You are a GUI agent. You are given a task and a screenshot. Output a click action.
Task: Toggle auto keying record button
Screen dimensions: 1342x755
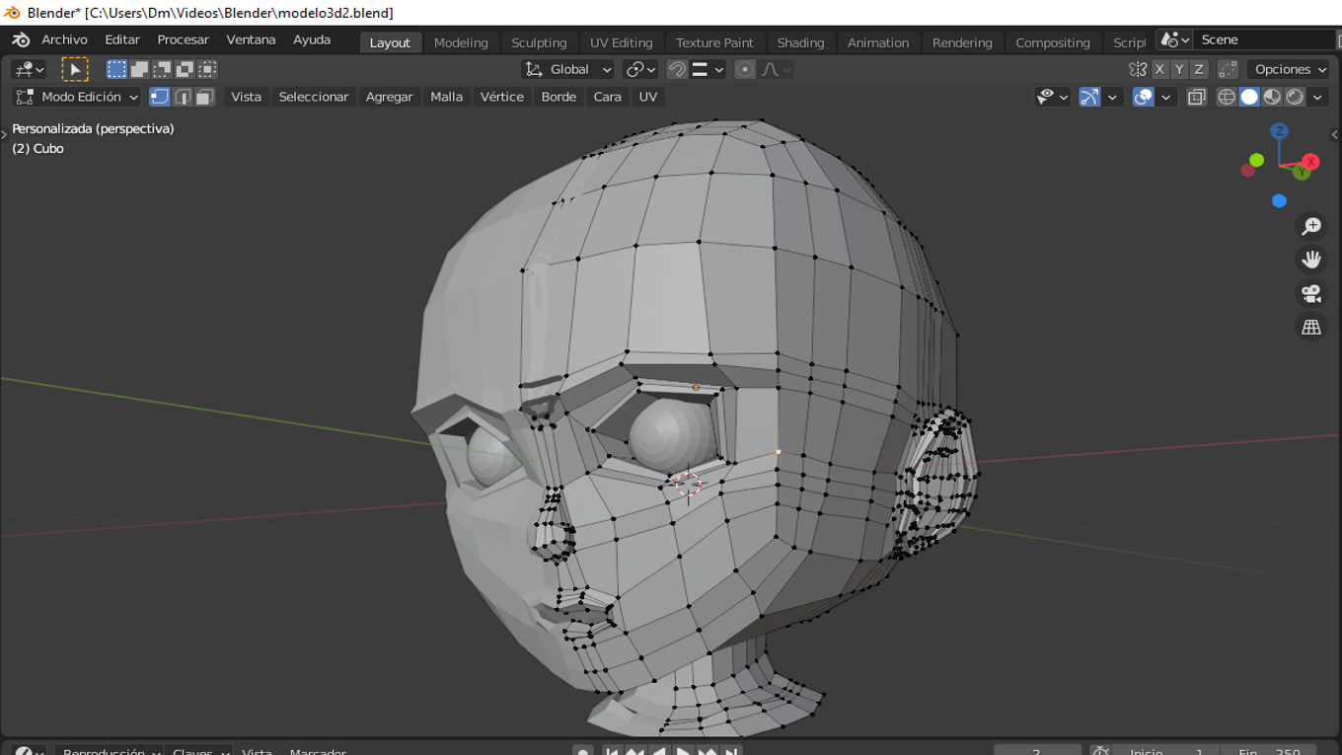[583, 751]
